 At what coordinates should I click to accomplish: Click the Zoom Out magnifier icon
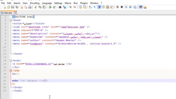coord(75,7)
